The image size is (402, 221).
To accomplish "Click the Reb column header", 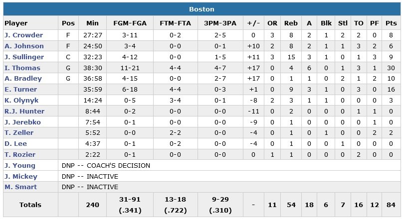I will (x=290, y=23).
